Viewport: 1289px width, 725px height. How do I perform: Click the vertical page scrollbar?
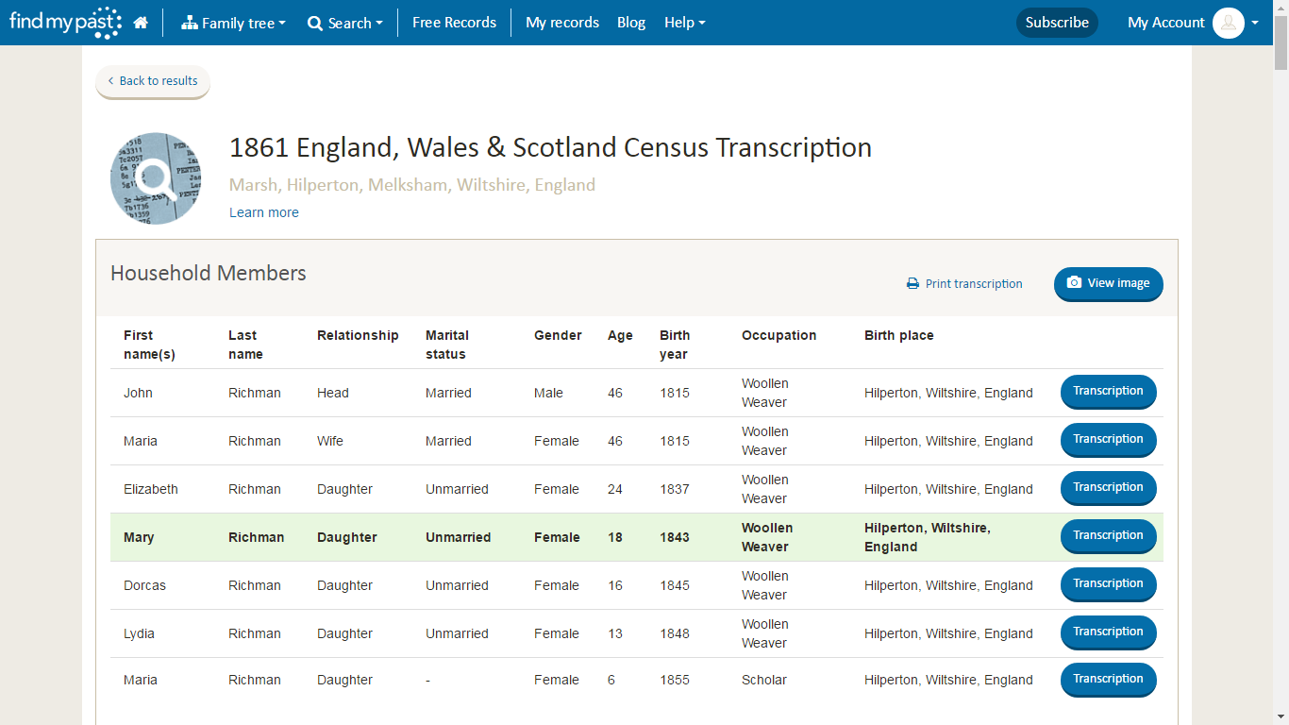(x=1281, y=378)
